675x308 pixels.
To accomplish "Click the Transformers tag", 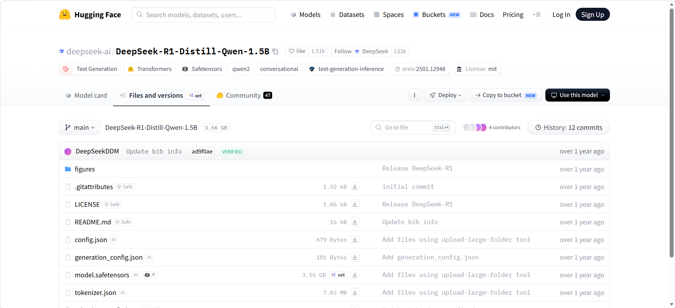I will click(x=150, y=69).
